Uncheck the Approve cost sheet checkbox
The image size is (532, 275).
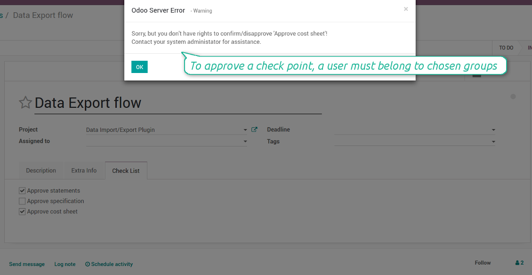pyautogui.click(x=22, y=211)
